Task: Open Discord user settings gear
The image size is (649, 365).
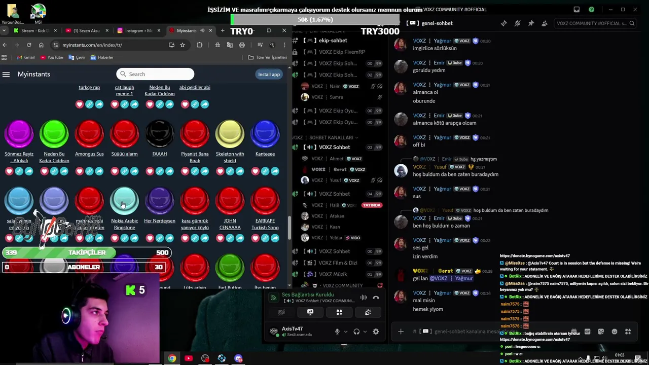Action: click(376, 332)
